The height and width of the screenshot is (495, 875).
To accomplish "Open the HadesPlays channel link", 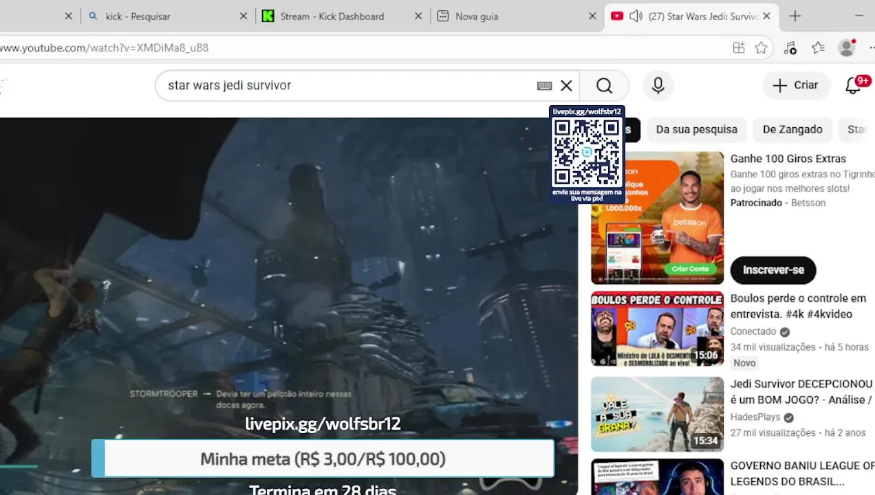I will click(x=755, y=417).
